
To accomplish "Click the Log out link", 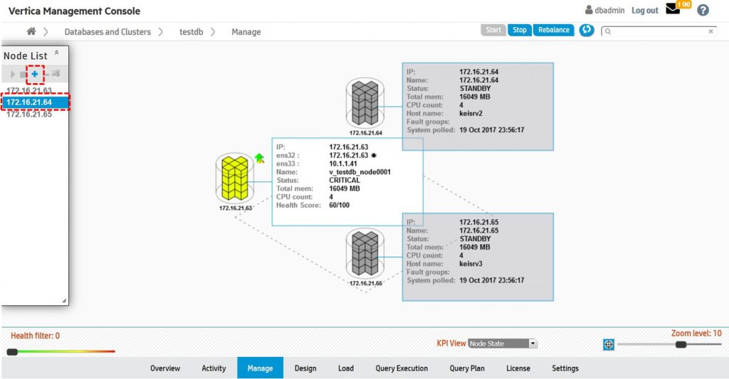I will coord(644,11).
